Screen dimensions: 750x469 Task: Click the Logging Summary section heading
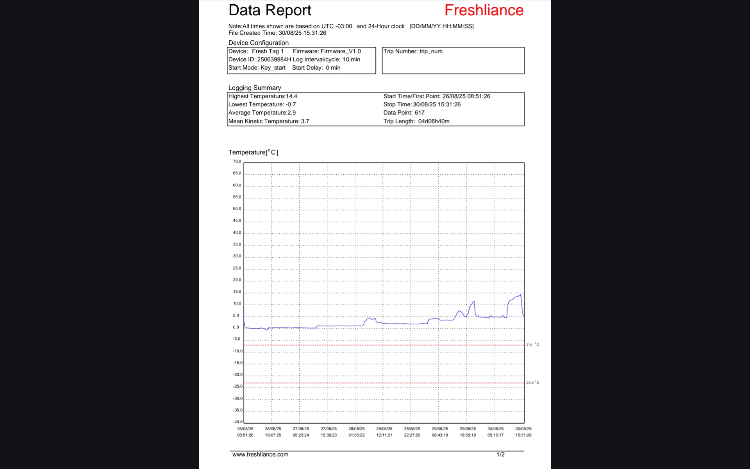click(x=255, y=88)
